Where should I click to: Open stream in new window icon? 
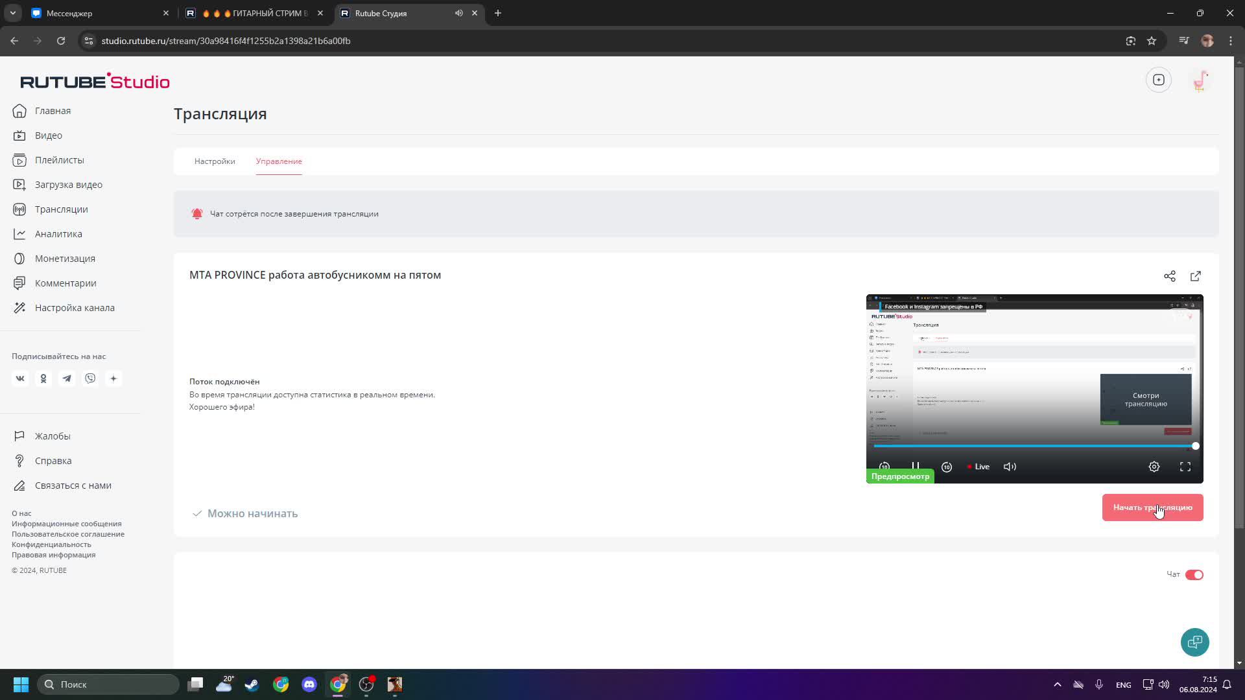tap(1195, 277)
